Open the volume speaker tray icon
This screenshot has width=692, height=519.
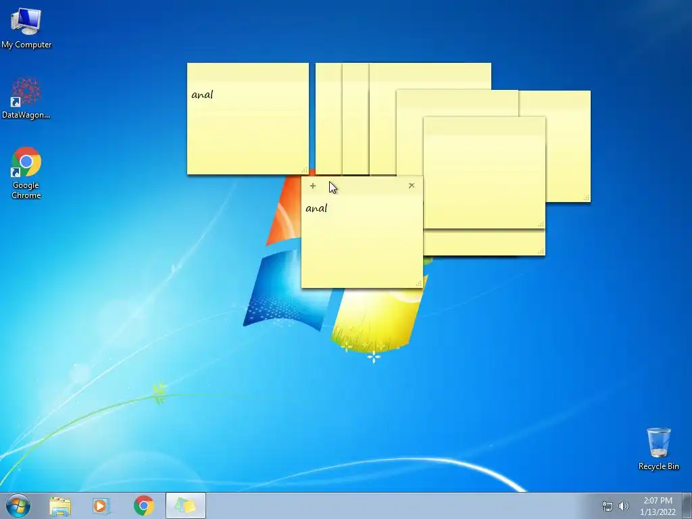(x=624, y=506)
